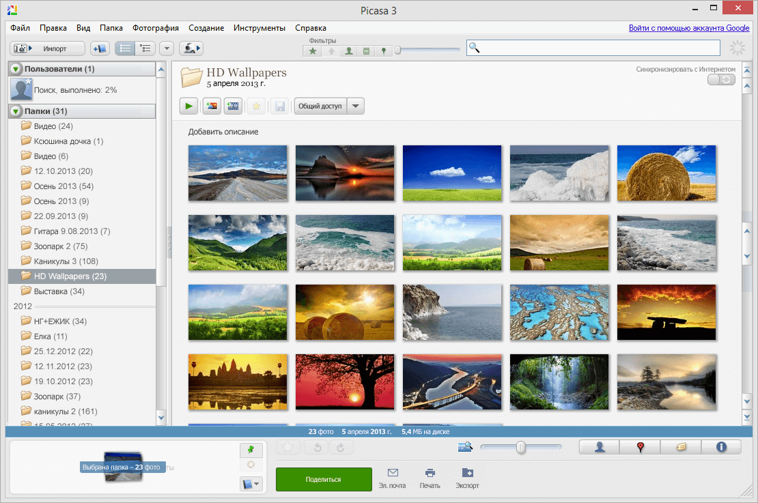This screenshot has width=758, height=503.
Task: Open the Папка menu
Action: coord(111,28)
